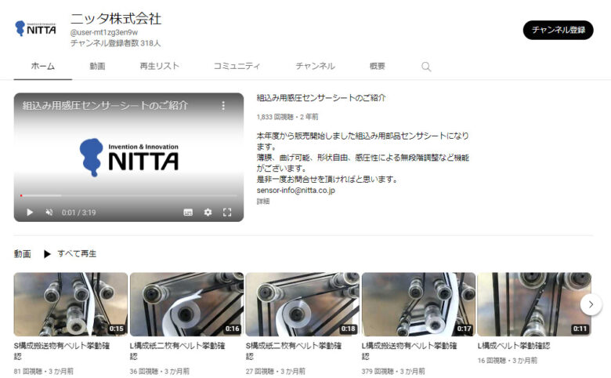Subscribe with チャンネル登録 button

click(558, 30)
